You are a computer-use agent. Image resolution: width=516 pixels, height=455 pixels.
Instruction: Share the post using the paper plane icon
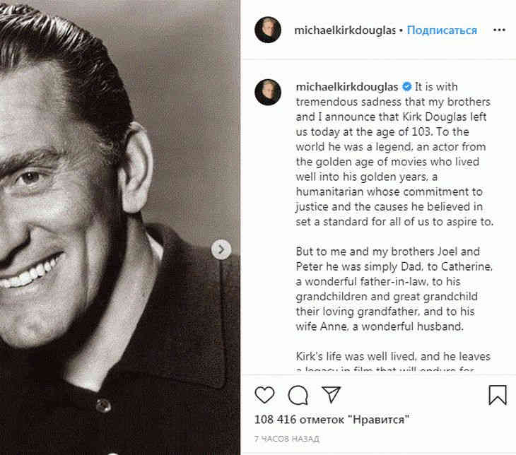point(331,394)
